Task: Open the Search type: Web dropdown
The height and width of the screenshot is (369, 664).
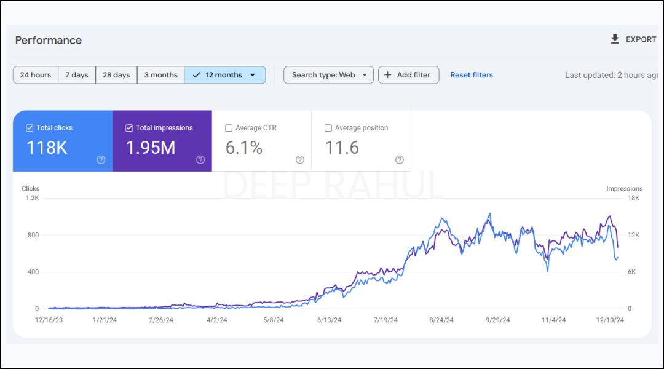Action: tap(328, 74)
